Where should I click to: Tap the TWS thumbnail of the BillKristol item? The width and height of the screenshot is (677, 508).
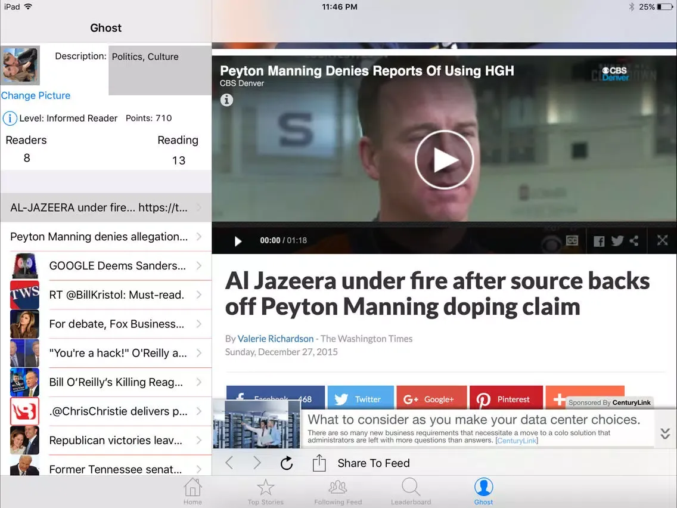24,295
